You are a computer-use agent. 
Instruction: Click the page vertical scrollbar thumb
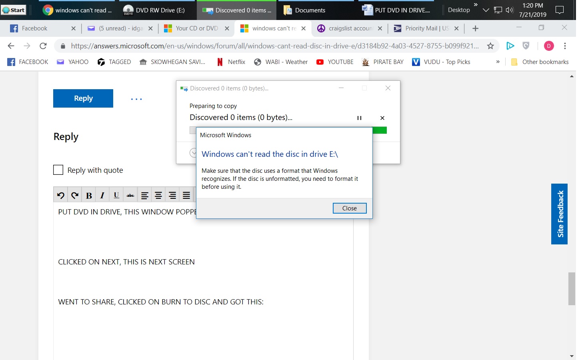coord(572,289)
